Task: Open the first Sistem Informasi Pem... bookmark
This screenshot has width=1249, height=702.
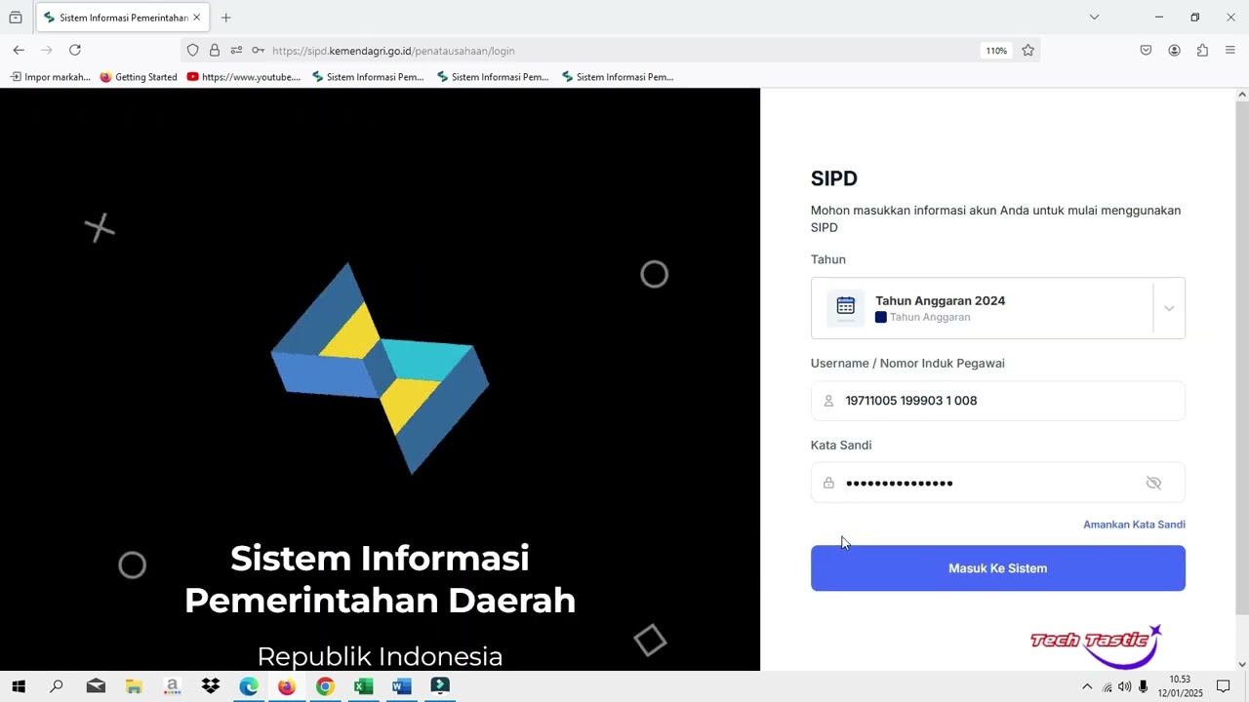Action: (367, 77)
